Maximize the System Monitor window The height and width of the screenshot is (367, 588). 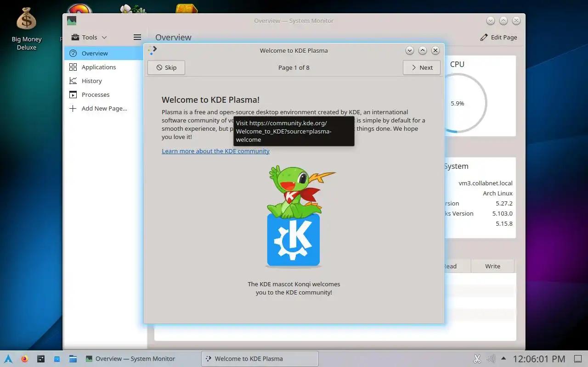click(x=503, y=21)
